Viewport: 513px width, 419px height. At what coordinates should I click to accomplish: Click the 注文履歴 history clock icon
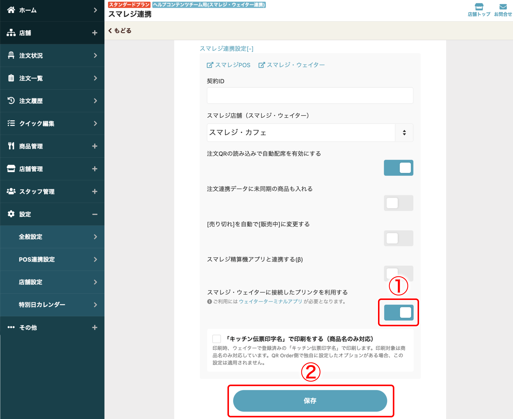click(11, 100)
